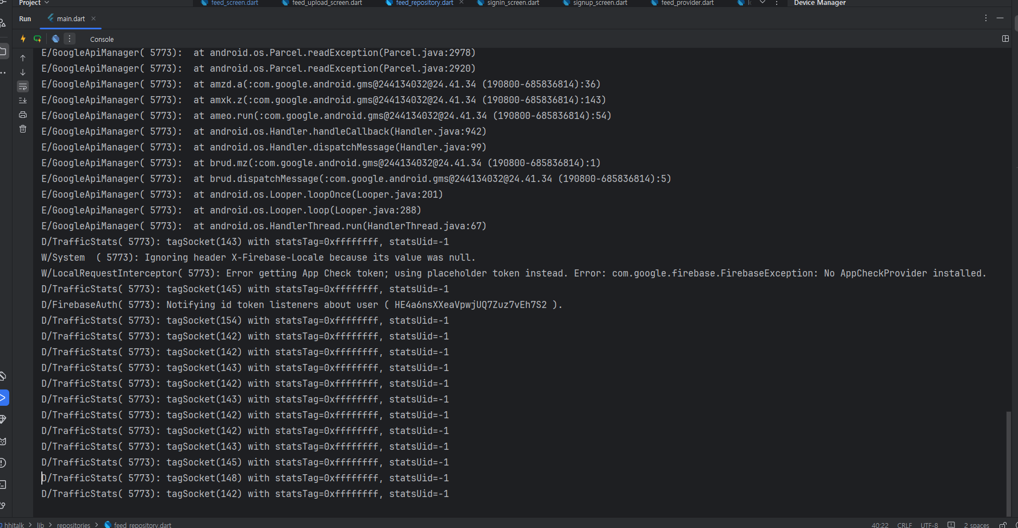
Task: Click the Run panel title
Action: [25, 18]
